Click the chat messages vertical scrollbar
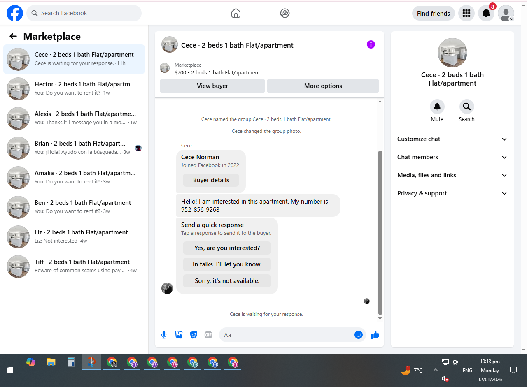The image size is (527, 387). tap(380, 232)
